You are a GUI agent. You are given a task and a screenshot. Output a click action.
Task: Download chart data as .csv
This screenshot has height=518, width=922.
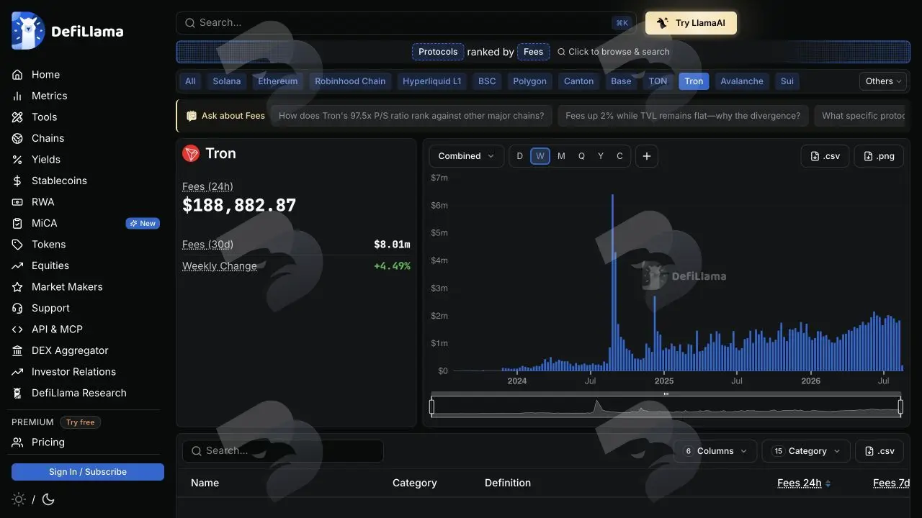coord(825,156)
